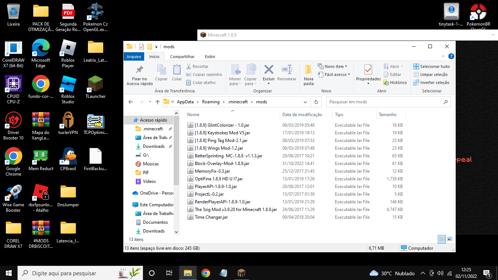Screen dimensions: 498x280
Task: Open the TLauncher desktop shortcut
Action: [96, 87]
